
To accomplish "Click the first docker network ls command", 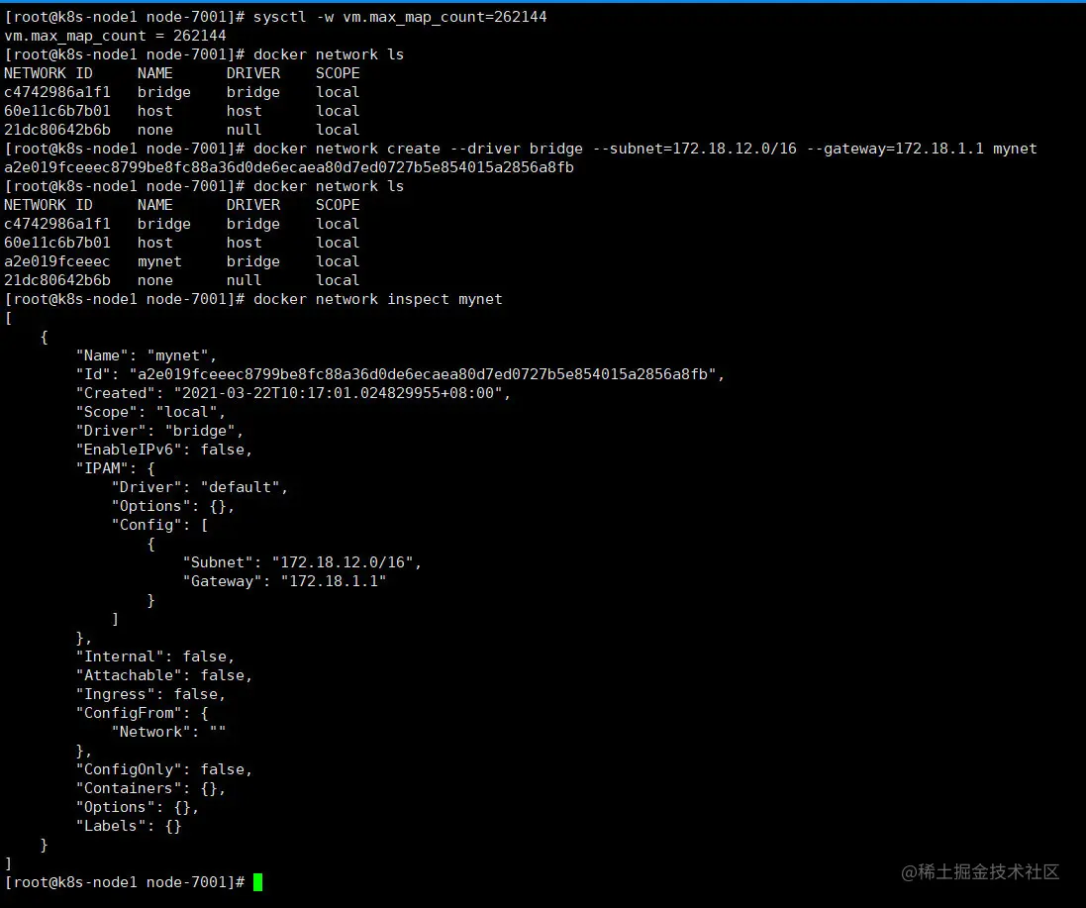I will tap(329, 54).
